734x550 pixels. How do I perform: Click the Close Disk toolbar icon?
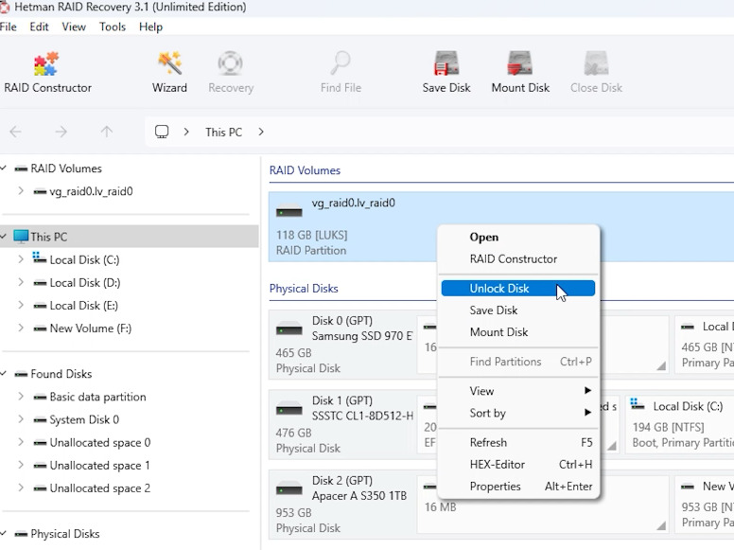[596, 63]
